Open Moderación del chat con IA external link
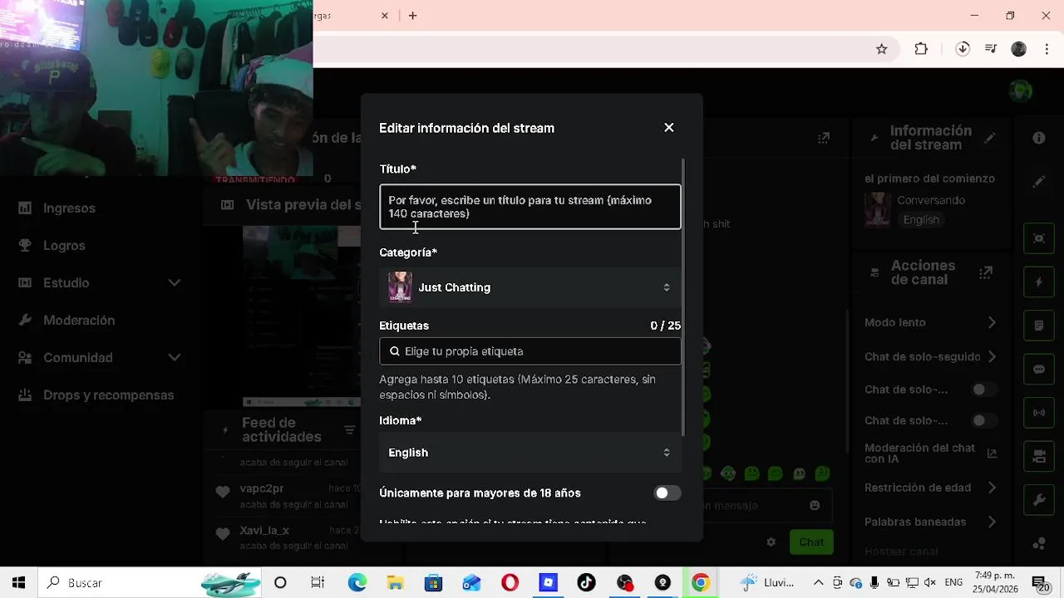The image size is (1064, 598). pyautogui.click(x=992, y=453)
